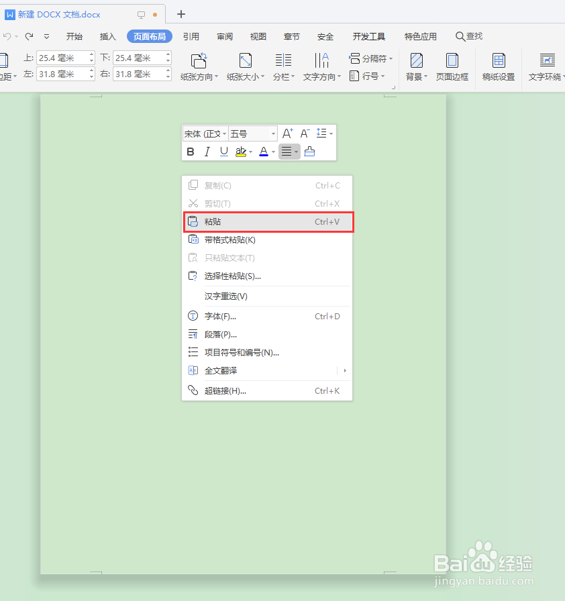
Task: Select the 页面布局 tab
Action: (150, 36)
